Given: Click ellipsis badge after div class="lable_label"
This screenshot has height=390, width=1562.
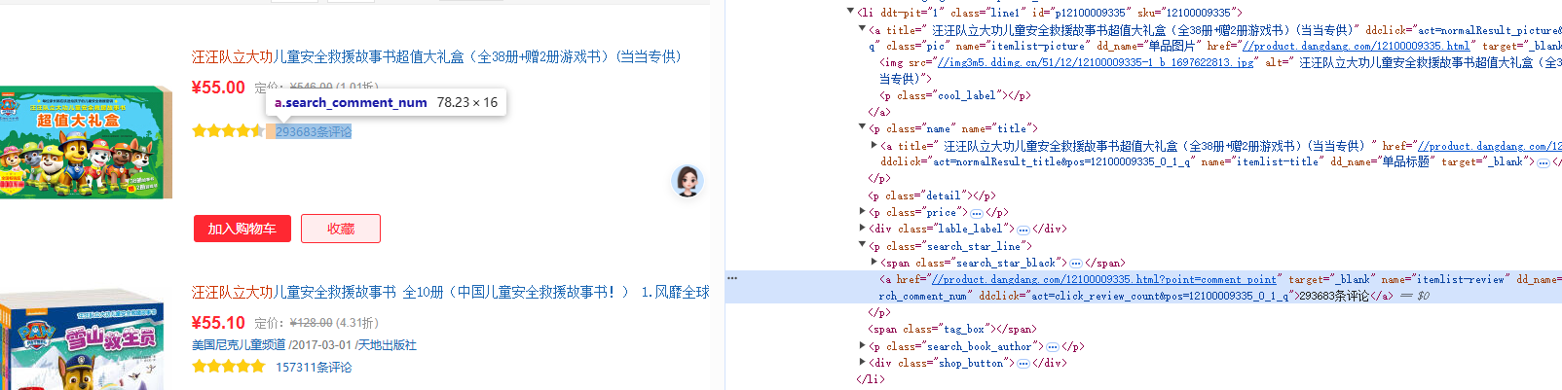Looking at the screenshot, I should (x=1023, y=230).
